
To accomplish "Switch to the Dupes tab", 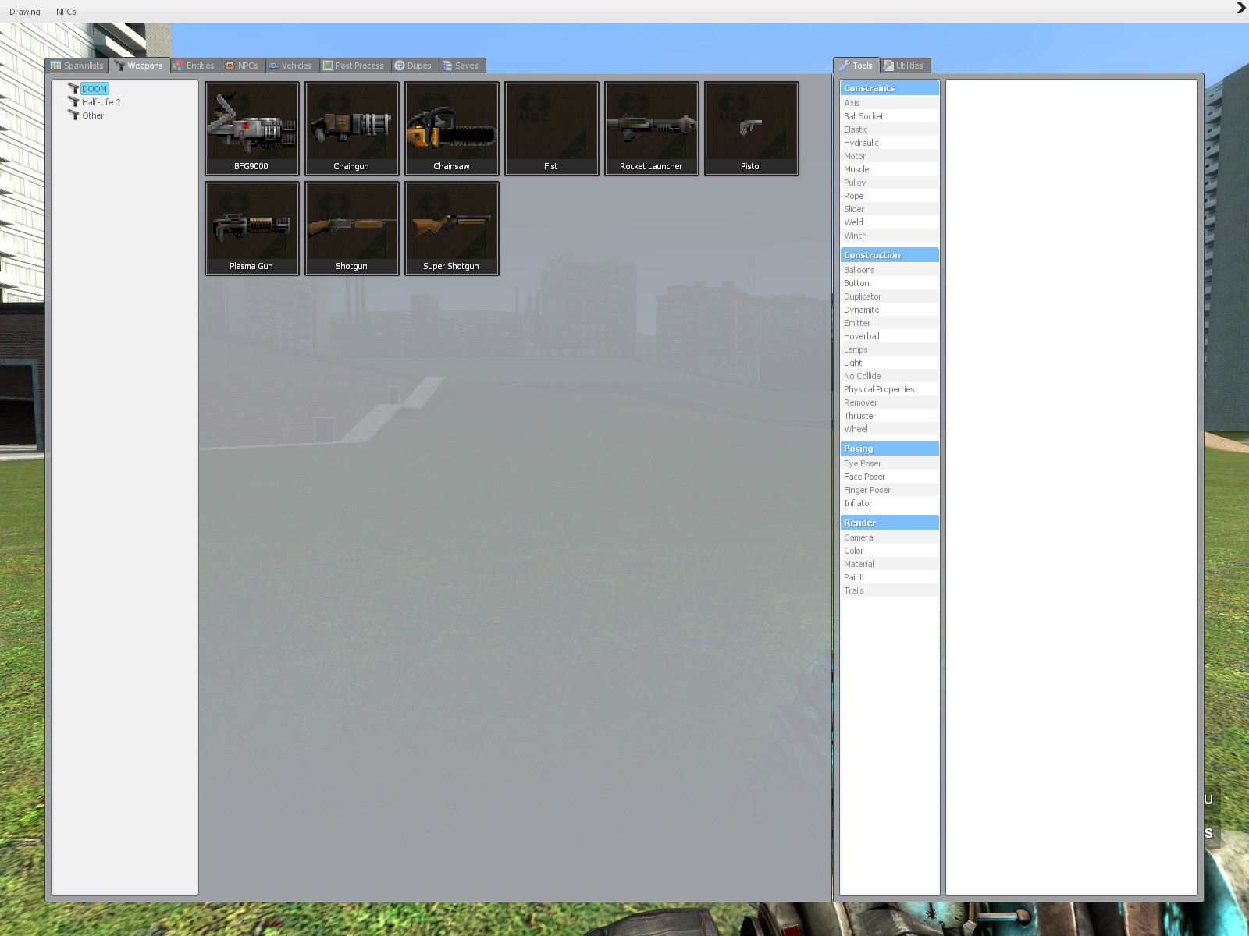I will point(413,66).
